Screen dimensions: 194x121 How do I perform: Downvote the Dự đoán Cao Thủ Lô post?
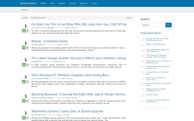[27, 30]
